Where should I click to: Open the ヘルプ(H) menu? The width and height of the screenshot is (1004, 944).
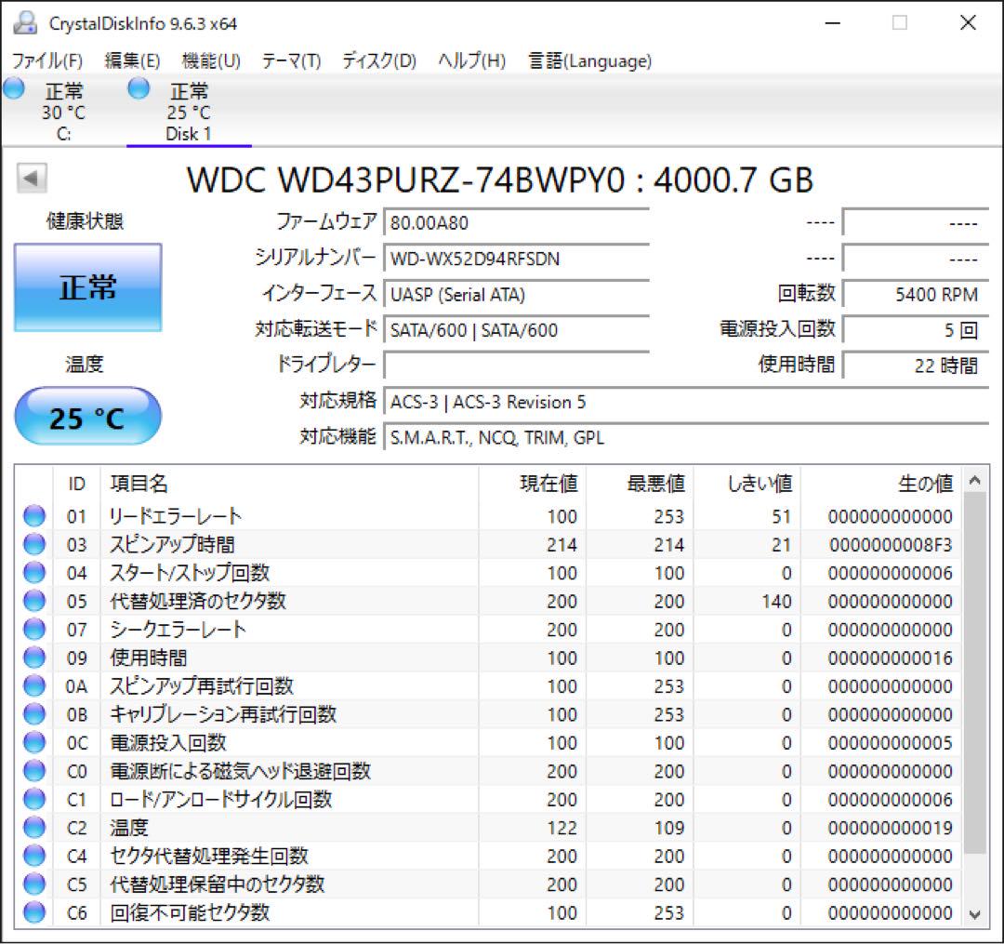[472, 60]
